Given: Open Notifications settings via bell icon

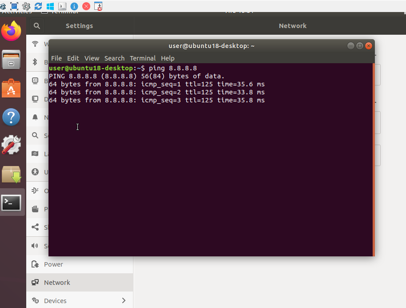Looking at the screenshot, I should tap(36, 118).
